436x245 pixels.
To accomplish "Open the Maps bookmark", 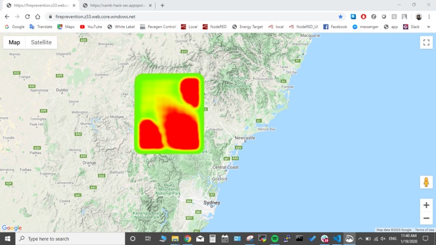I will (x=66, y=27).
